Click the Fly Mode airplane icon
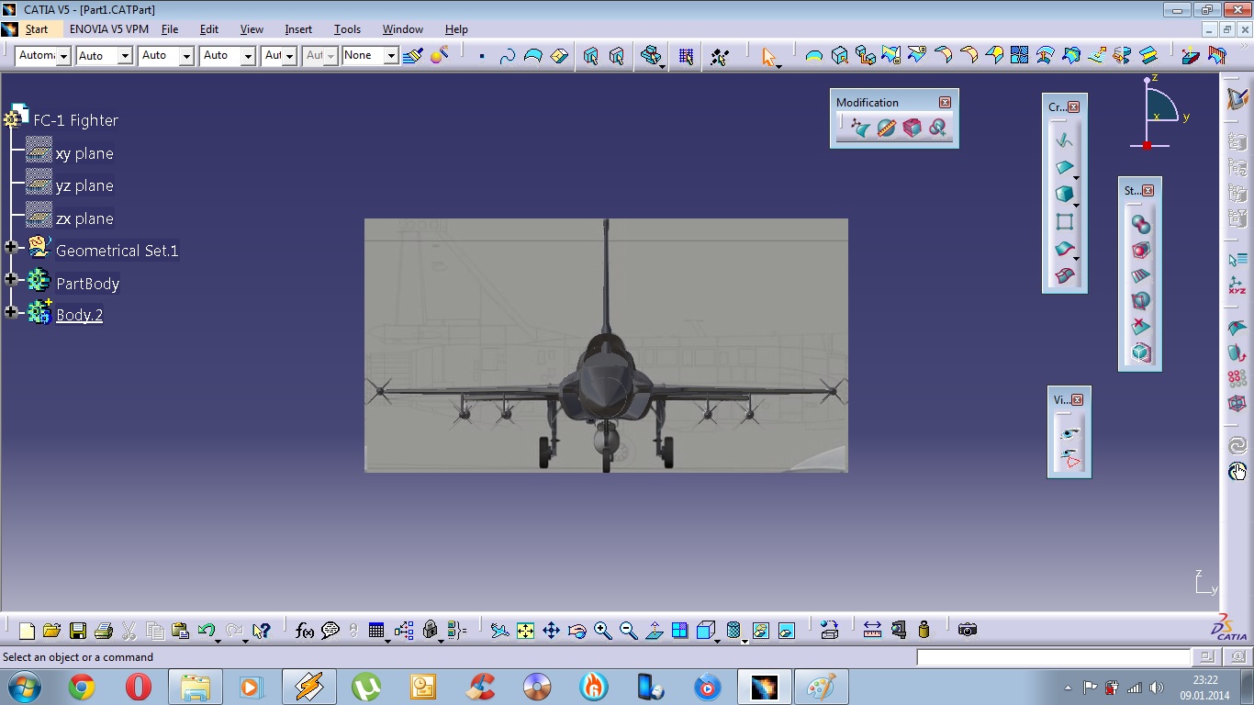Image resolution: width=1254 pixels, height=705 pixels. coord(499,631)
